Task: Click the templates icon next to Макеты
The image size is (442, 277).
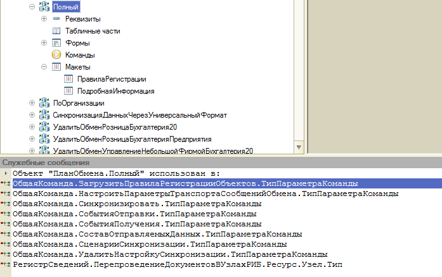Action: 56,66
